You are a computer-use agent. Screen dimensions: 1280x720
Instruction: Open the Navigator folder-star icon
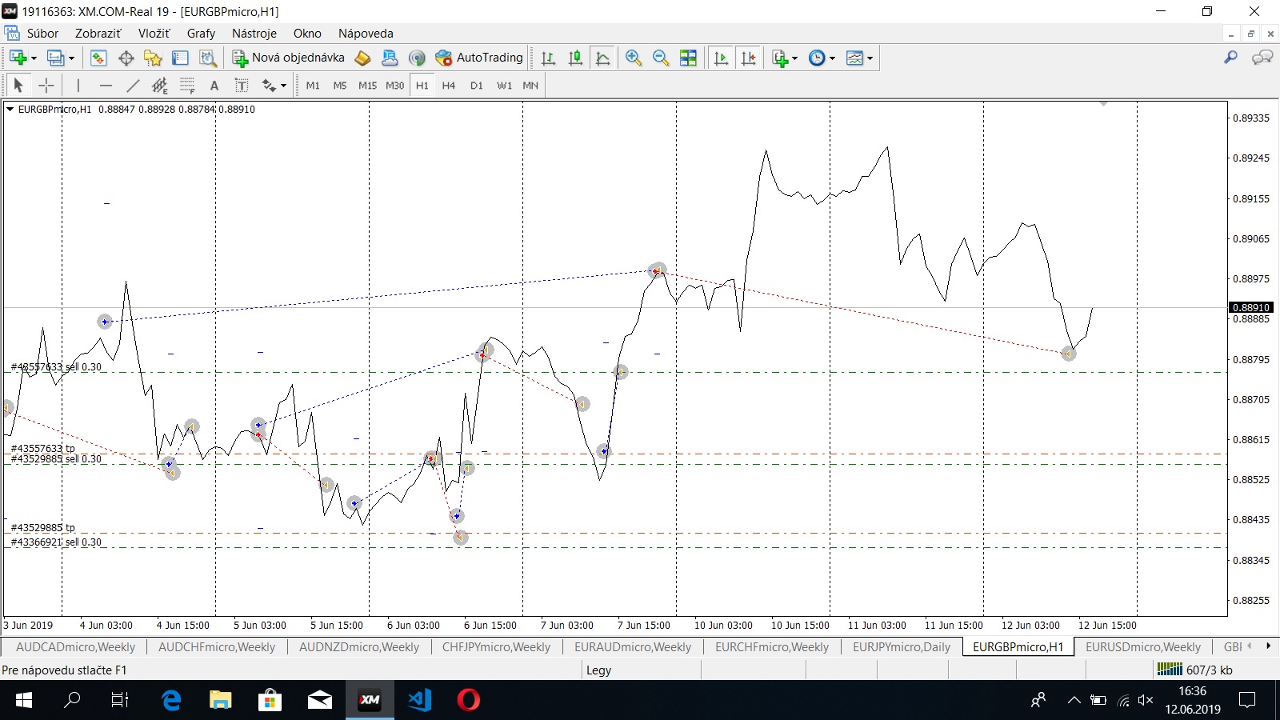point(153,58)
